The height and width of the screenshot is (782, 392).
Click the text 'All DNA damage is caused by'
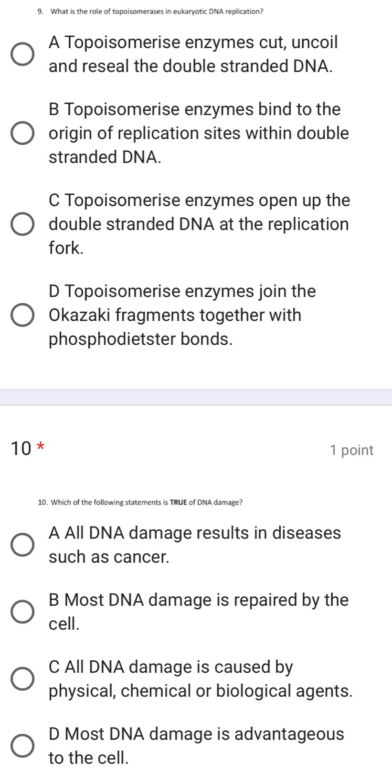click(171, 667)
